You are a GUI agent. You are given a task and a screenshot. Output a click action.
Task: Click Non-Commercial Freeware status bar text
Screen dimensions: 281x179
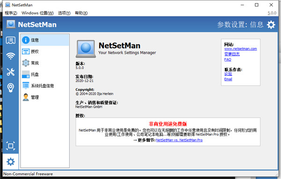28,174
